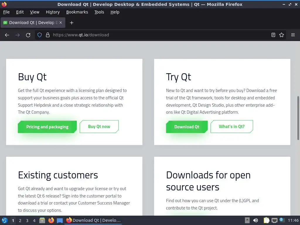The width and height of the screenshot is (300, 225).
Task: Click the page vertical scrollbar thumb
Action: [298, 118]
